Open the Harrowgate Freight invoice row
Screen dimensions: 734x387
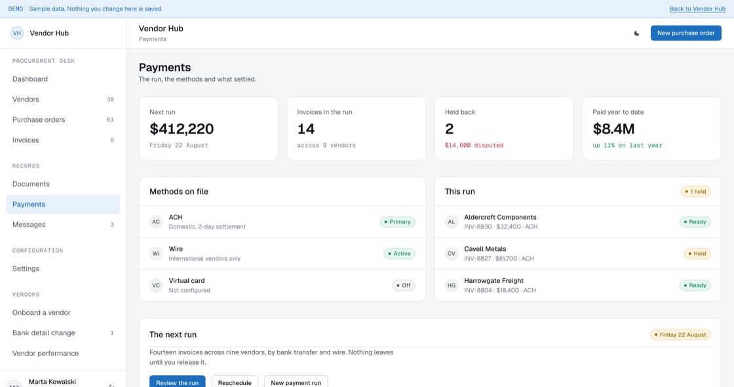(577, 286)
